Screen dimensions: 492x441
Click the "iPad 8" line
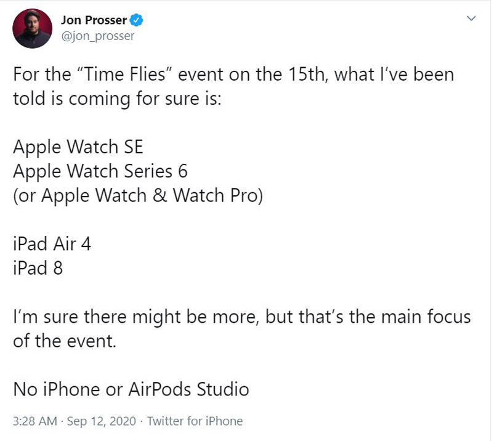point(38,268)
